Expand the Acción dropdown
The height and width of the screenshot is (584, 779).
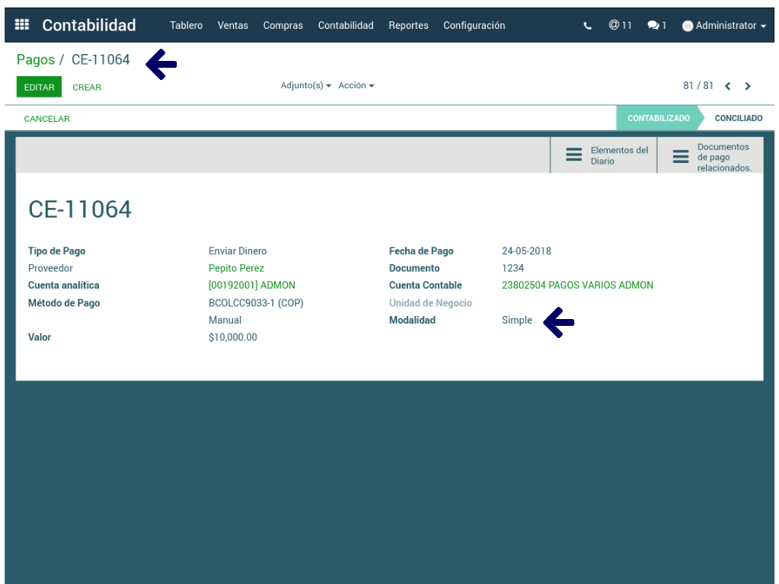356,85
